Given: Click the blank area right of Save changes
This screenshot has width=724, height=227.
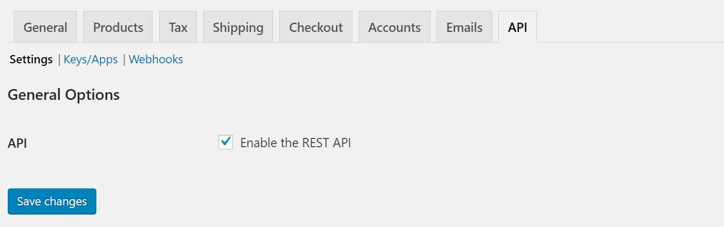Looking at the screenshot, I should point(361,201).
